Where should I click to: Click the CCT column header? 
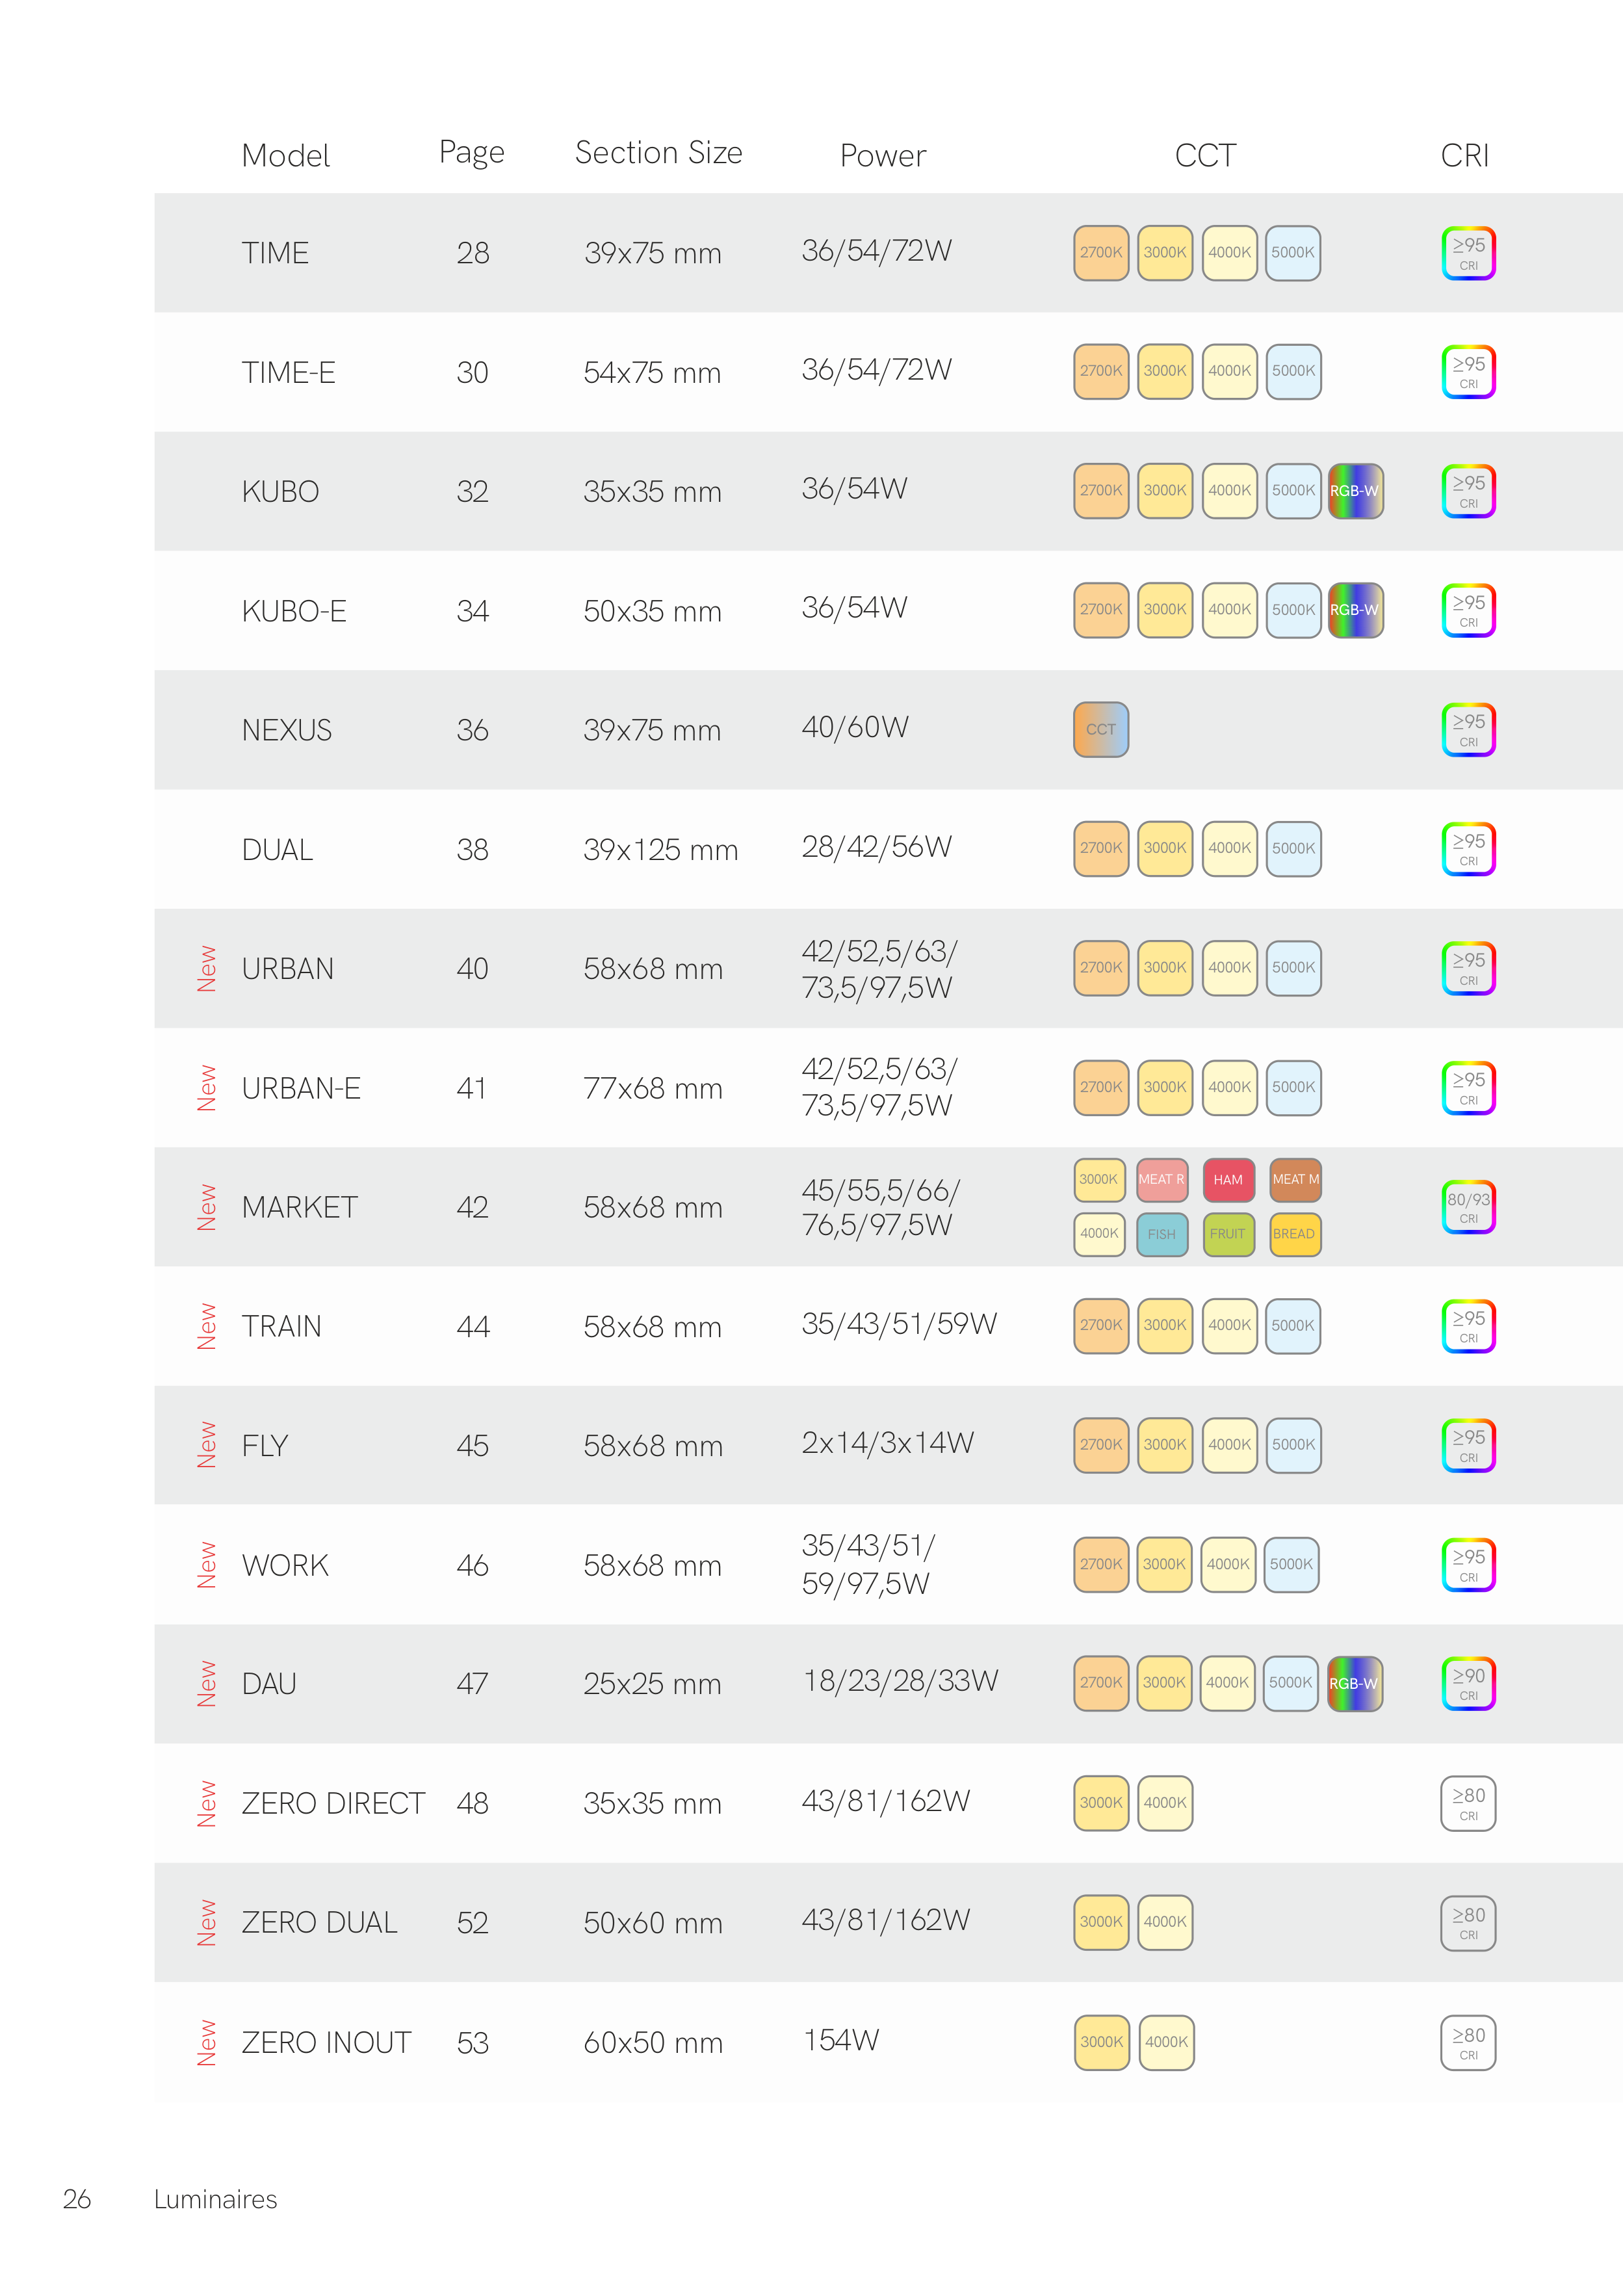pos(1205,155)
